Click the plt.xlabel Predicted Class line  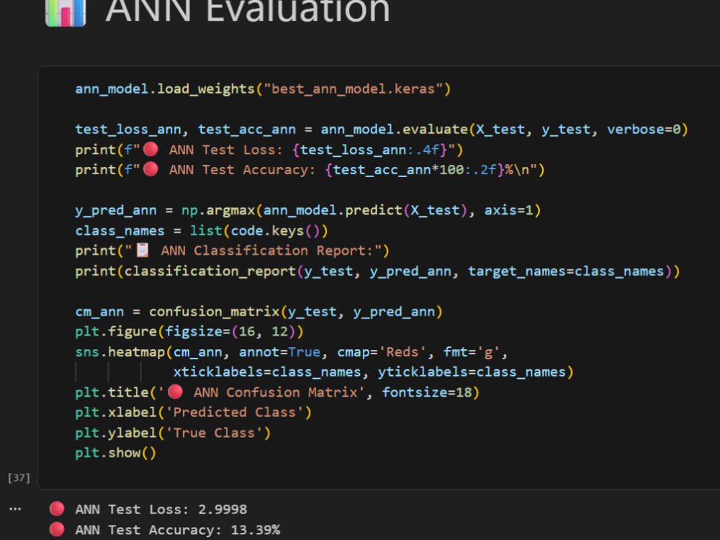pos(193,413)
